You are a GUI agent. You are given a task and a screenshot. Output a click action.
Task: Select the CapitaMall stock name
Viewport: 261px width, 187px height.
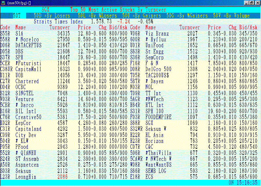pyautogui.click(x=28, y=69)
